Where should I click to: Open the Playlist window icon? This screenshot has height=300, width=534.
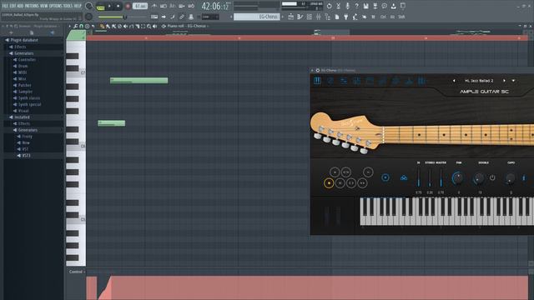(291, 17)
